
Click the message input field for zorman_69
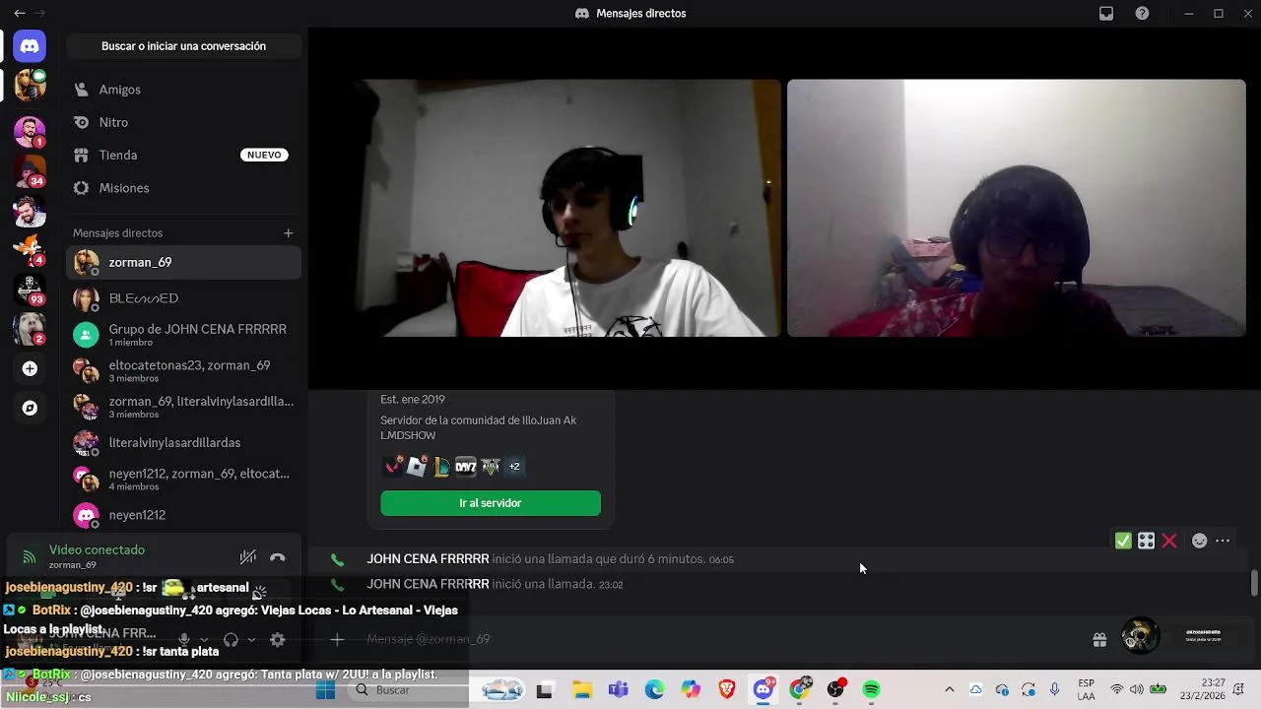point(719,639)
